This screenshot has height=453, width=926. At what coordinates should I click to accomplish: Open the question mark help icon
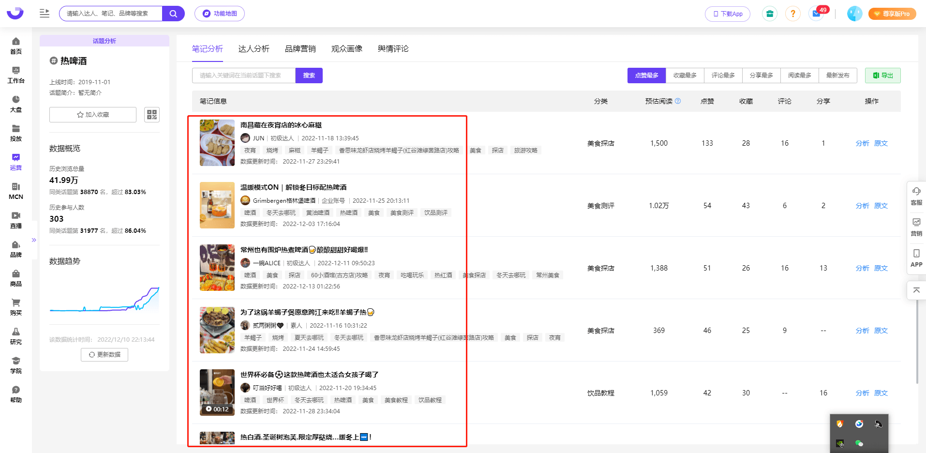(793, 14)
